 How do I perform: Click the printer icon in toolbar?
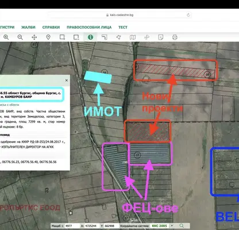(x=175, y=37)
